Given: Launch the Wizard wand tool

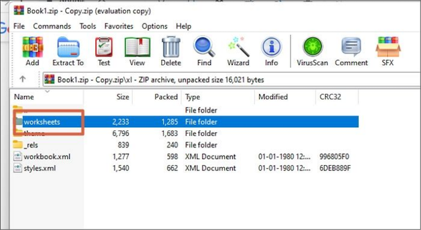Looking at the screenshot, I should tap(238, 51).
